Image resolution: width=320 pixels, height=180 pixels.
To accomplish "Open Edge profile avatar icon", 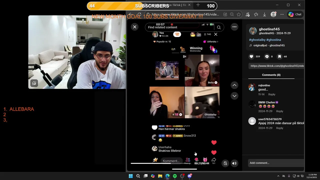I will [273, 14].
